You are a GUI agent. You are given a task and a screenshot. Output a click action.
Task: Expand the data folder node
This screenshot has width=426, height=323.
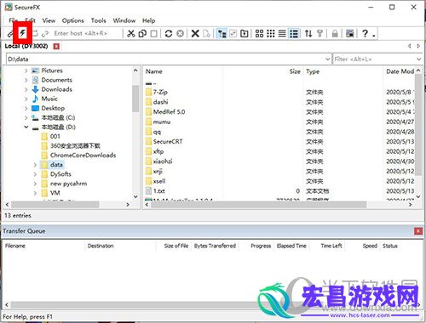[35, 165]
